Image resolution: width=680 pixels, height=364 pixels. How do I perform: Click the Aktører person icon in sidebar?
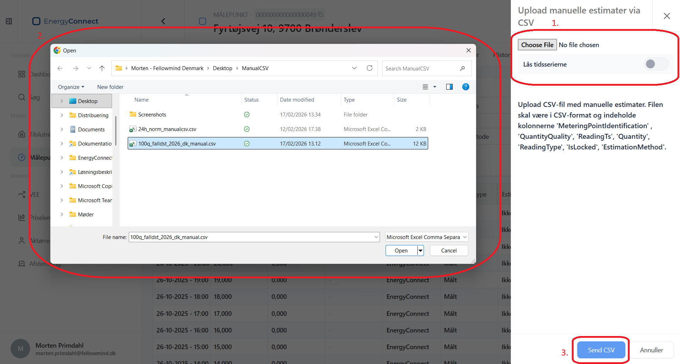22,240
